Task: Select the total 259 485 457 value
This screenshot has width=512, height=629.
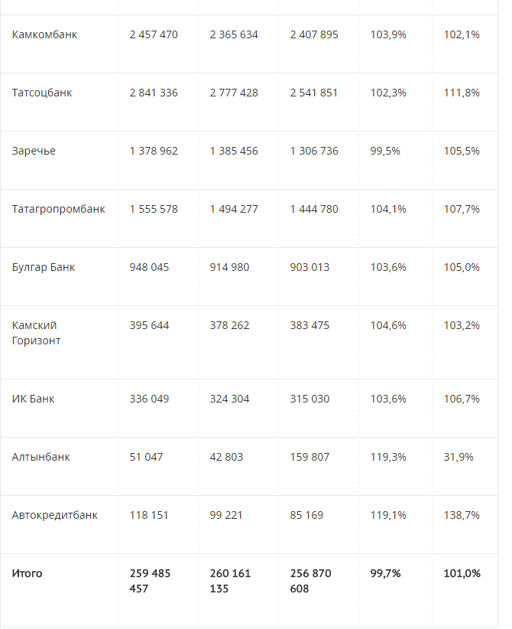Action: pyautogui.click(x=151, y=581)
